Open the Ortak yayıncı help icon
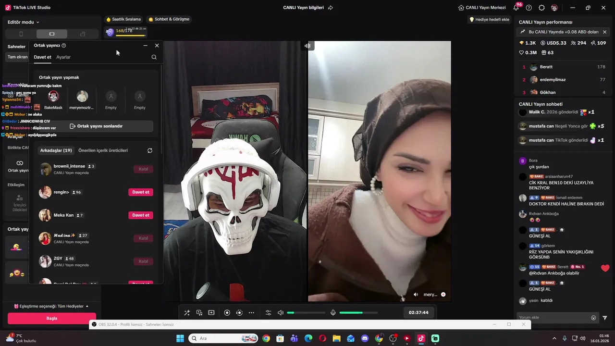 [64, 46]
